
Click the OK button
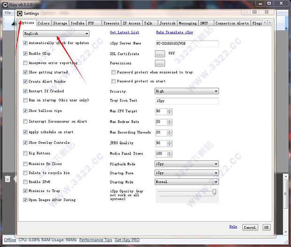click(x=266, y=227)
